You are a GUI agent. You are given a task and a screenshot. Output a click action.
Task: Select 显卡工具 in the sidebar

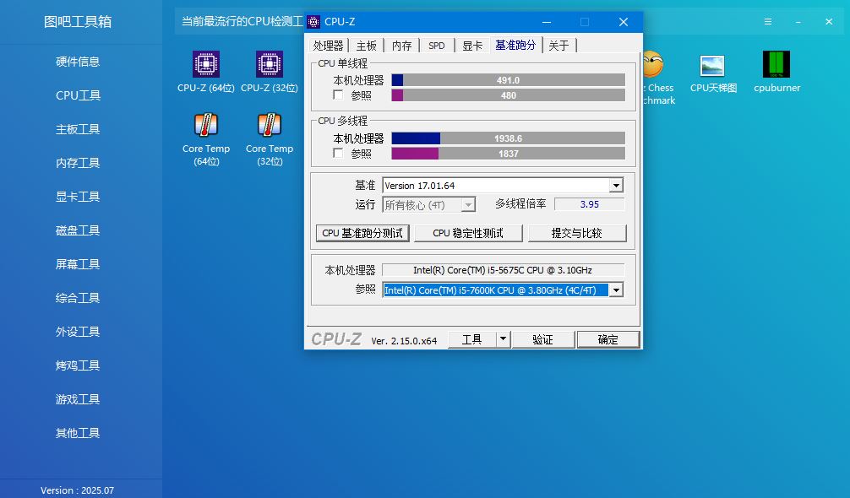78,197
